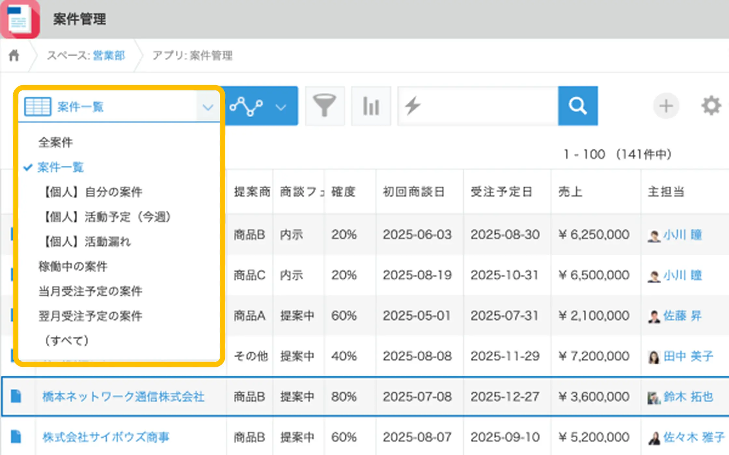Image resolution: width=729 pixels, height=455 pixels.
Task: Open the filter funnel icon
Action: point(324,106)
